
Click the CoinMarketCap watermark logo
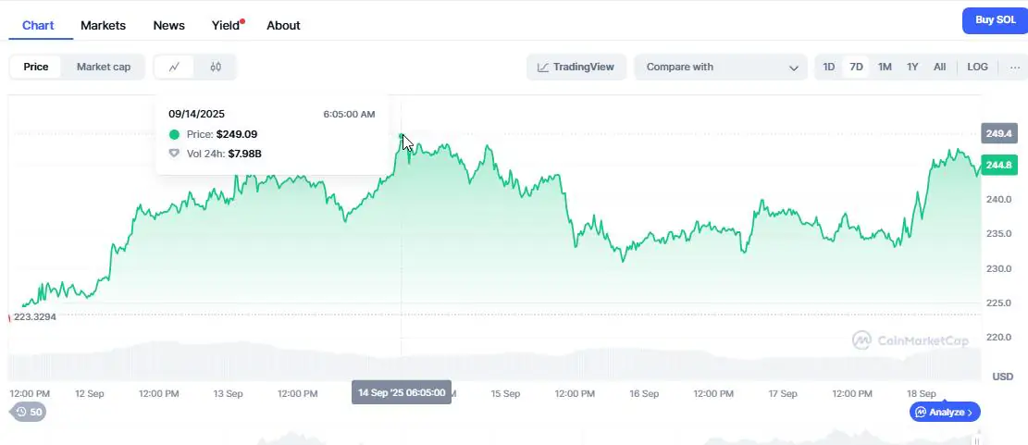(910, 340)
